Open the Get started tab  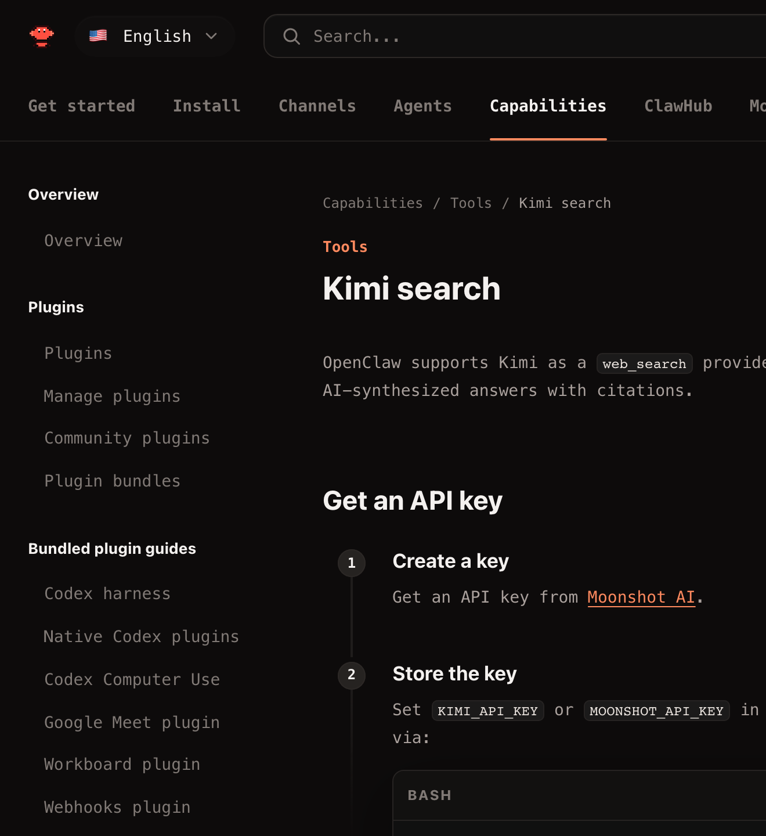81,106
